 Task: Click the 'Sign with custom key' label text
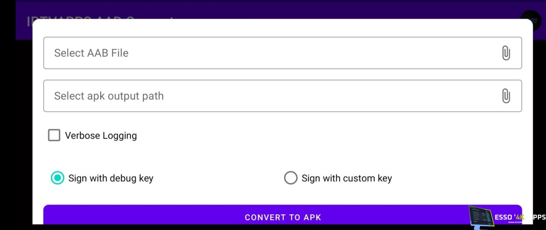[346, 178]
